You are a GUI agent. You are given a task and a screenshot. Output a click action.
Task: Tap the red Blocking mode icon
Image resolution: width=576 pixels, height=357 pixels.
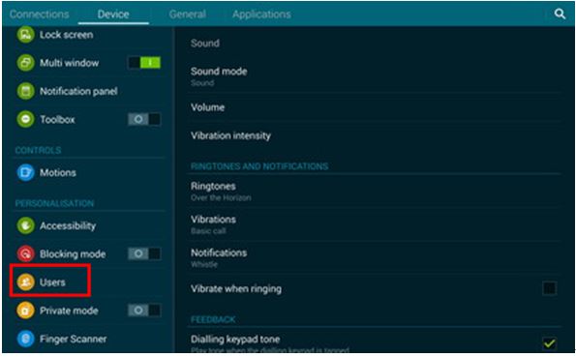pyautogui.click(x=25, y=253)
